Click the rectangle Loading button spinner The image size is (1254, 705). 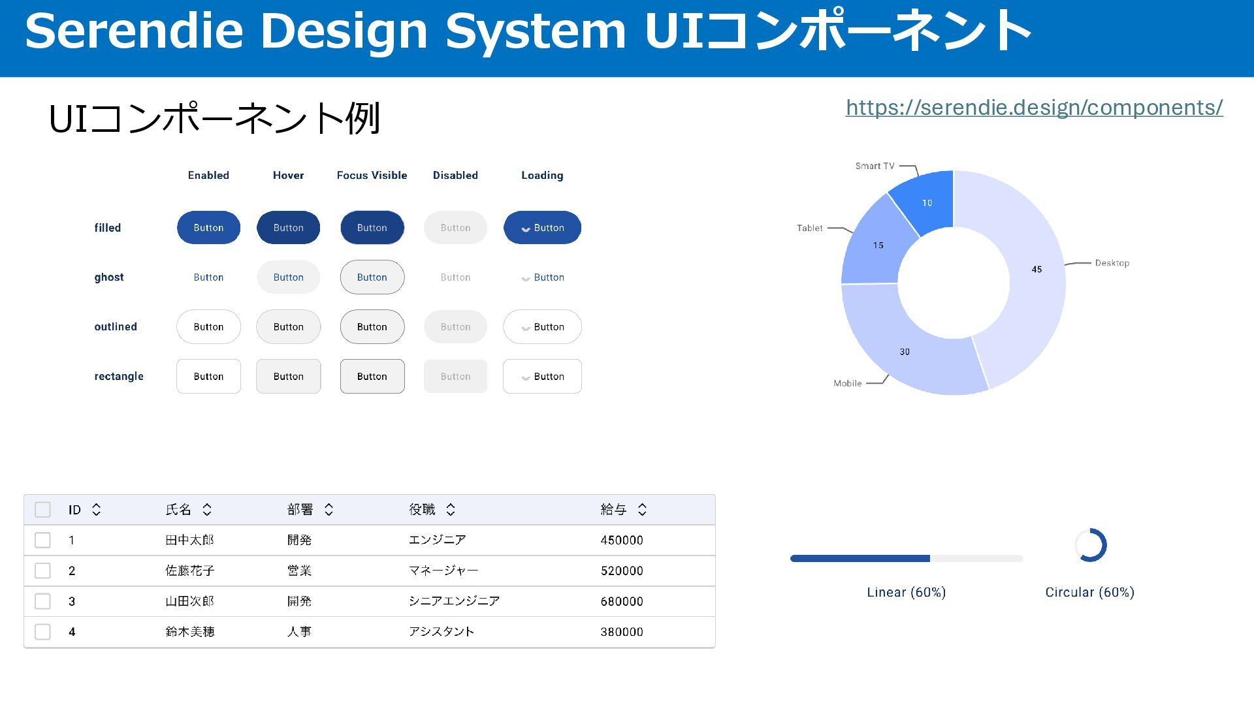(x=525, y=377)
